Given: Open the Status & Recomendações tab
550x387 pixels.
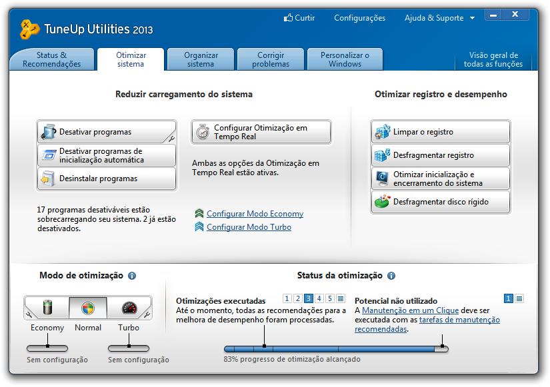Looking at the screenshot, I should pyautogui.click(x=51, y=59).
